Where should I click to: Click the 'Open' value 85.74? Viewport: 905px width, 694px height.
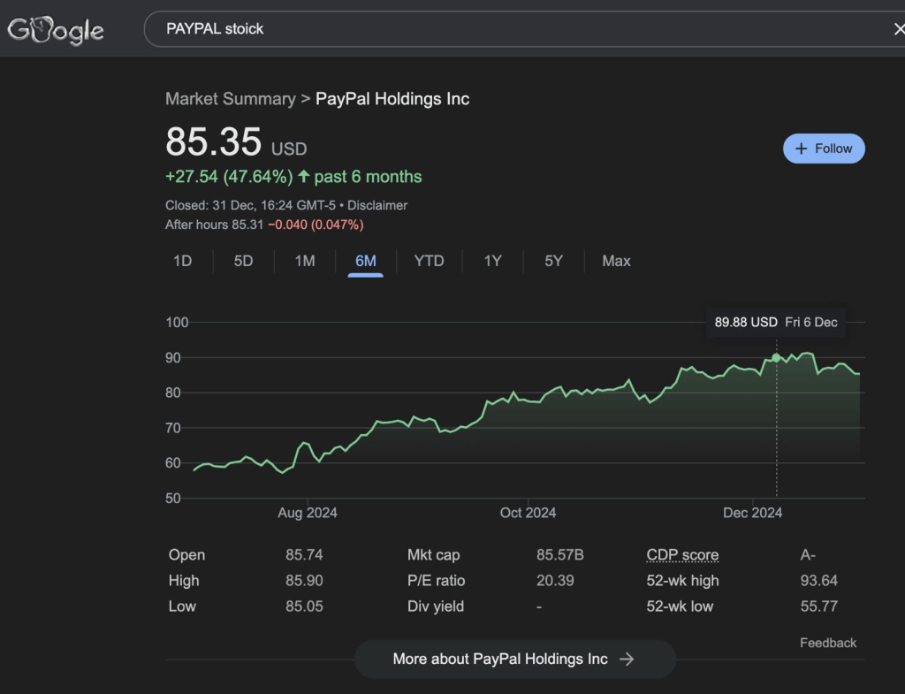[304, 555]
